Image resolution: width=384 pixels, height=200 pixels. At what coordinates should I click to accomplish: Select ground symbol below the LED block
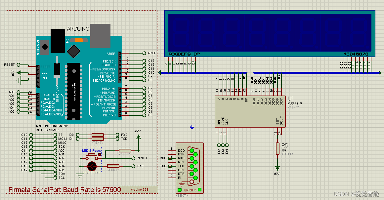point(80,175)
